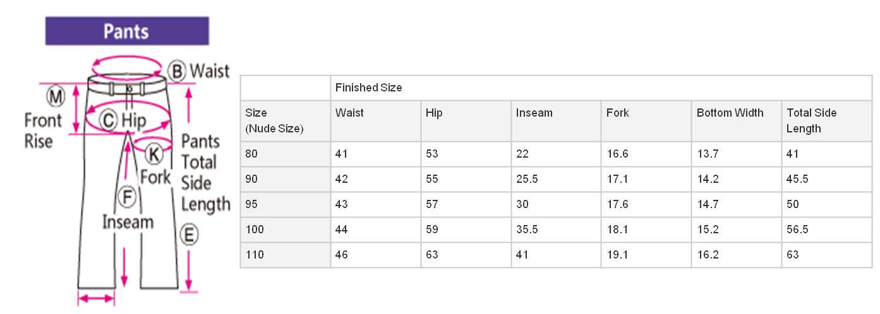Select the Waist column header
The width and height of the screenshot is (880, 314).
pyautogui.click(x=376, y=121)
